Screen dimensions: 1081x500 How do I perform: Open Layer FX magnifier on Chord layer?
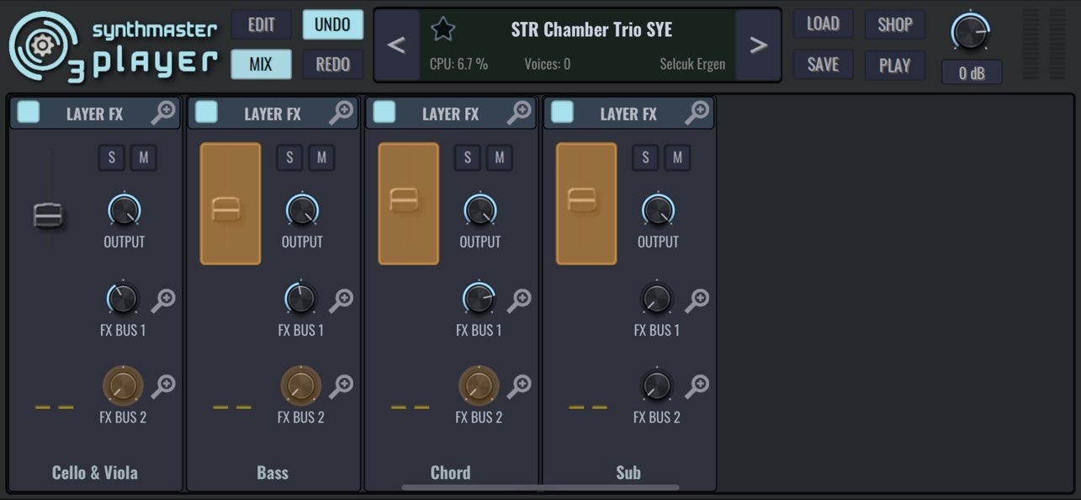(522, 112)
